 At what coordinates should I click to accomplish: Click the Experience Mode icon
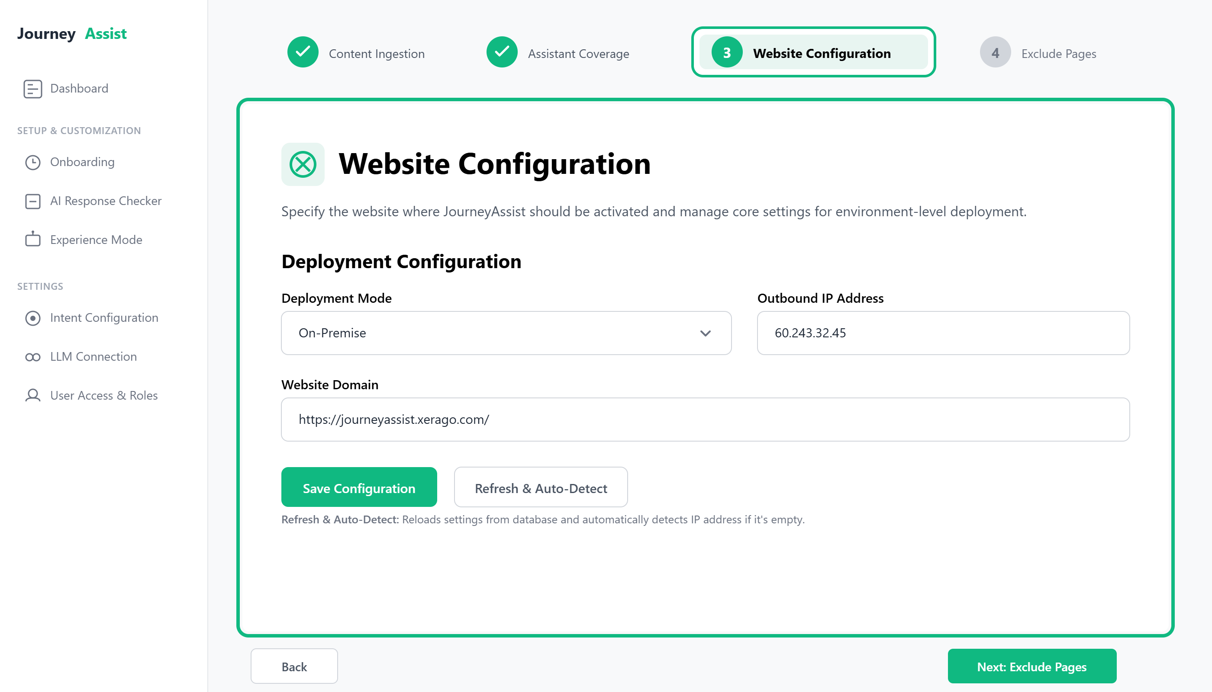(33, 240)
